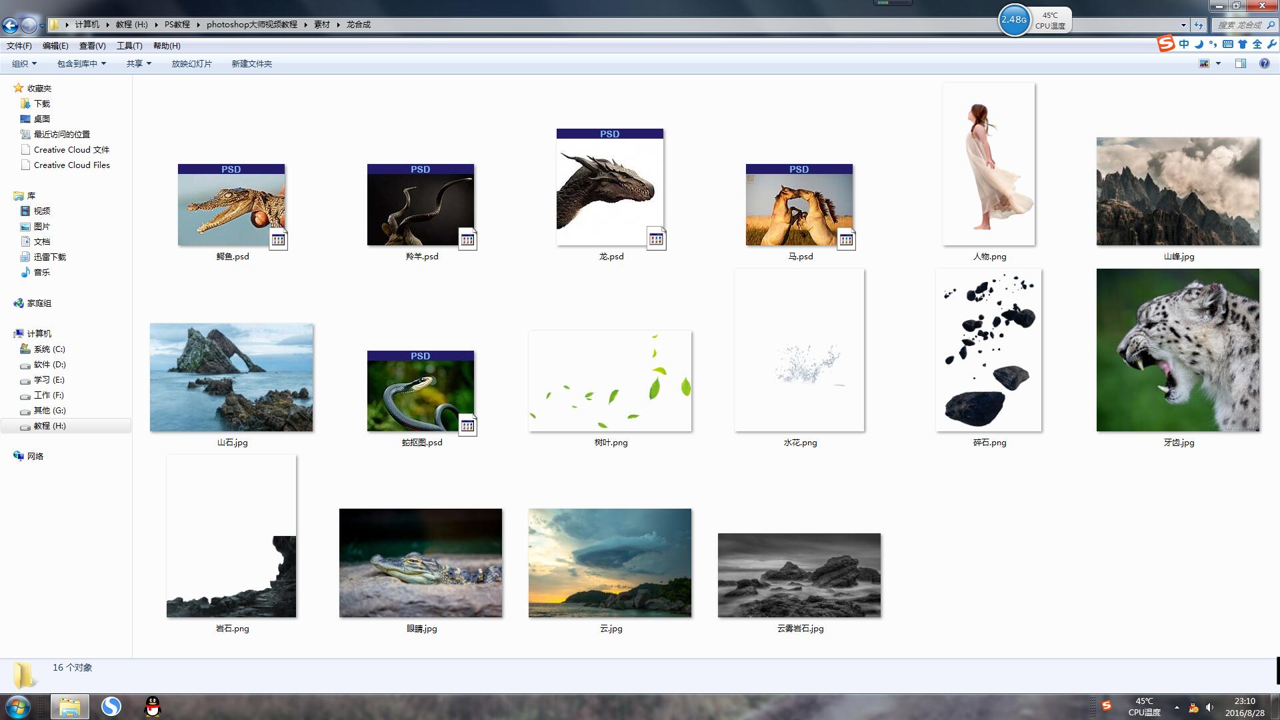Expand the 组织 dropdown
Viewport: 1280px width, 720px height.
click(24, 63)
